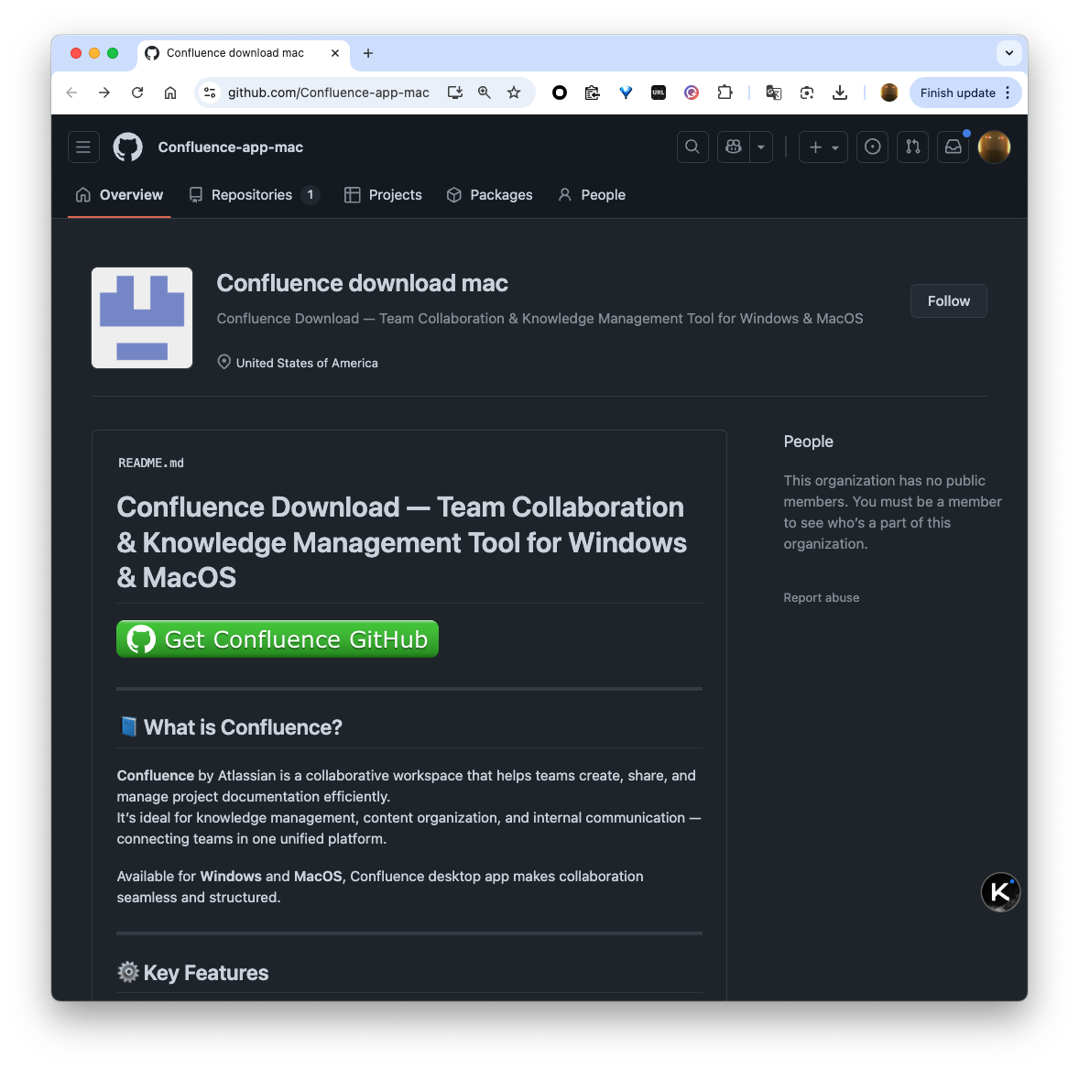This screenshot has height=1069, width=1079.
Task: Open the notifications inbox icon
Action: click(x=954, y=147)
